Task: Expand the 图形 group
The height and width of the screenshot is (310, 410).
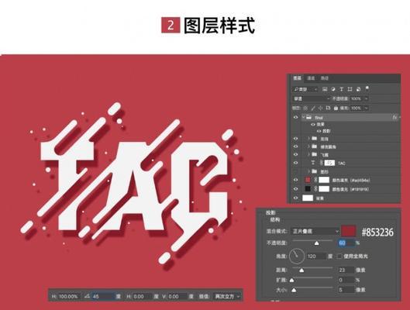Action: pyautogui.click(x=308, y=171)
